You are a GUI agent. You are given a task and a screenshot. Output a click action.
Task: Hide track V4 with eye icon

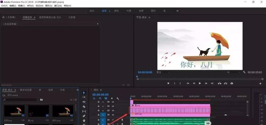pyautogui.click(x=113, y=102)
